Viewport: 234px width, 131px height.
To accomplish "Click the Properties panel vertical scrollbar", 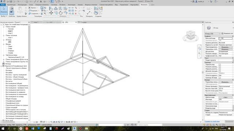I will point(233,107).
